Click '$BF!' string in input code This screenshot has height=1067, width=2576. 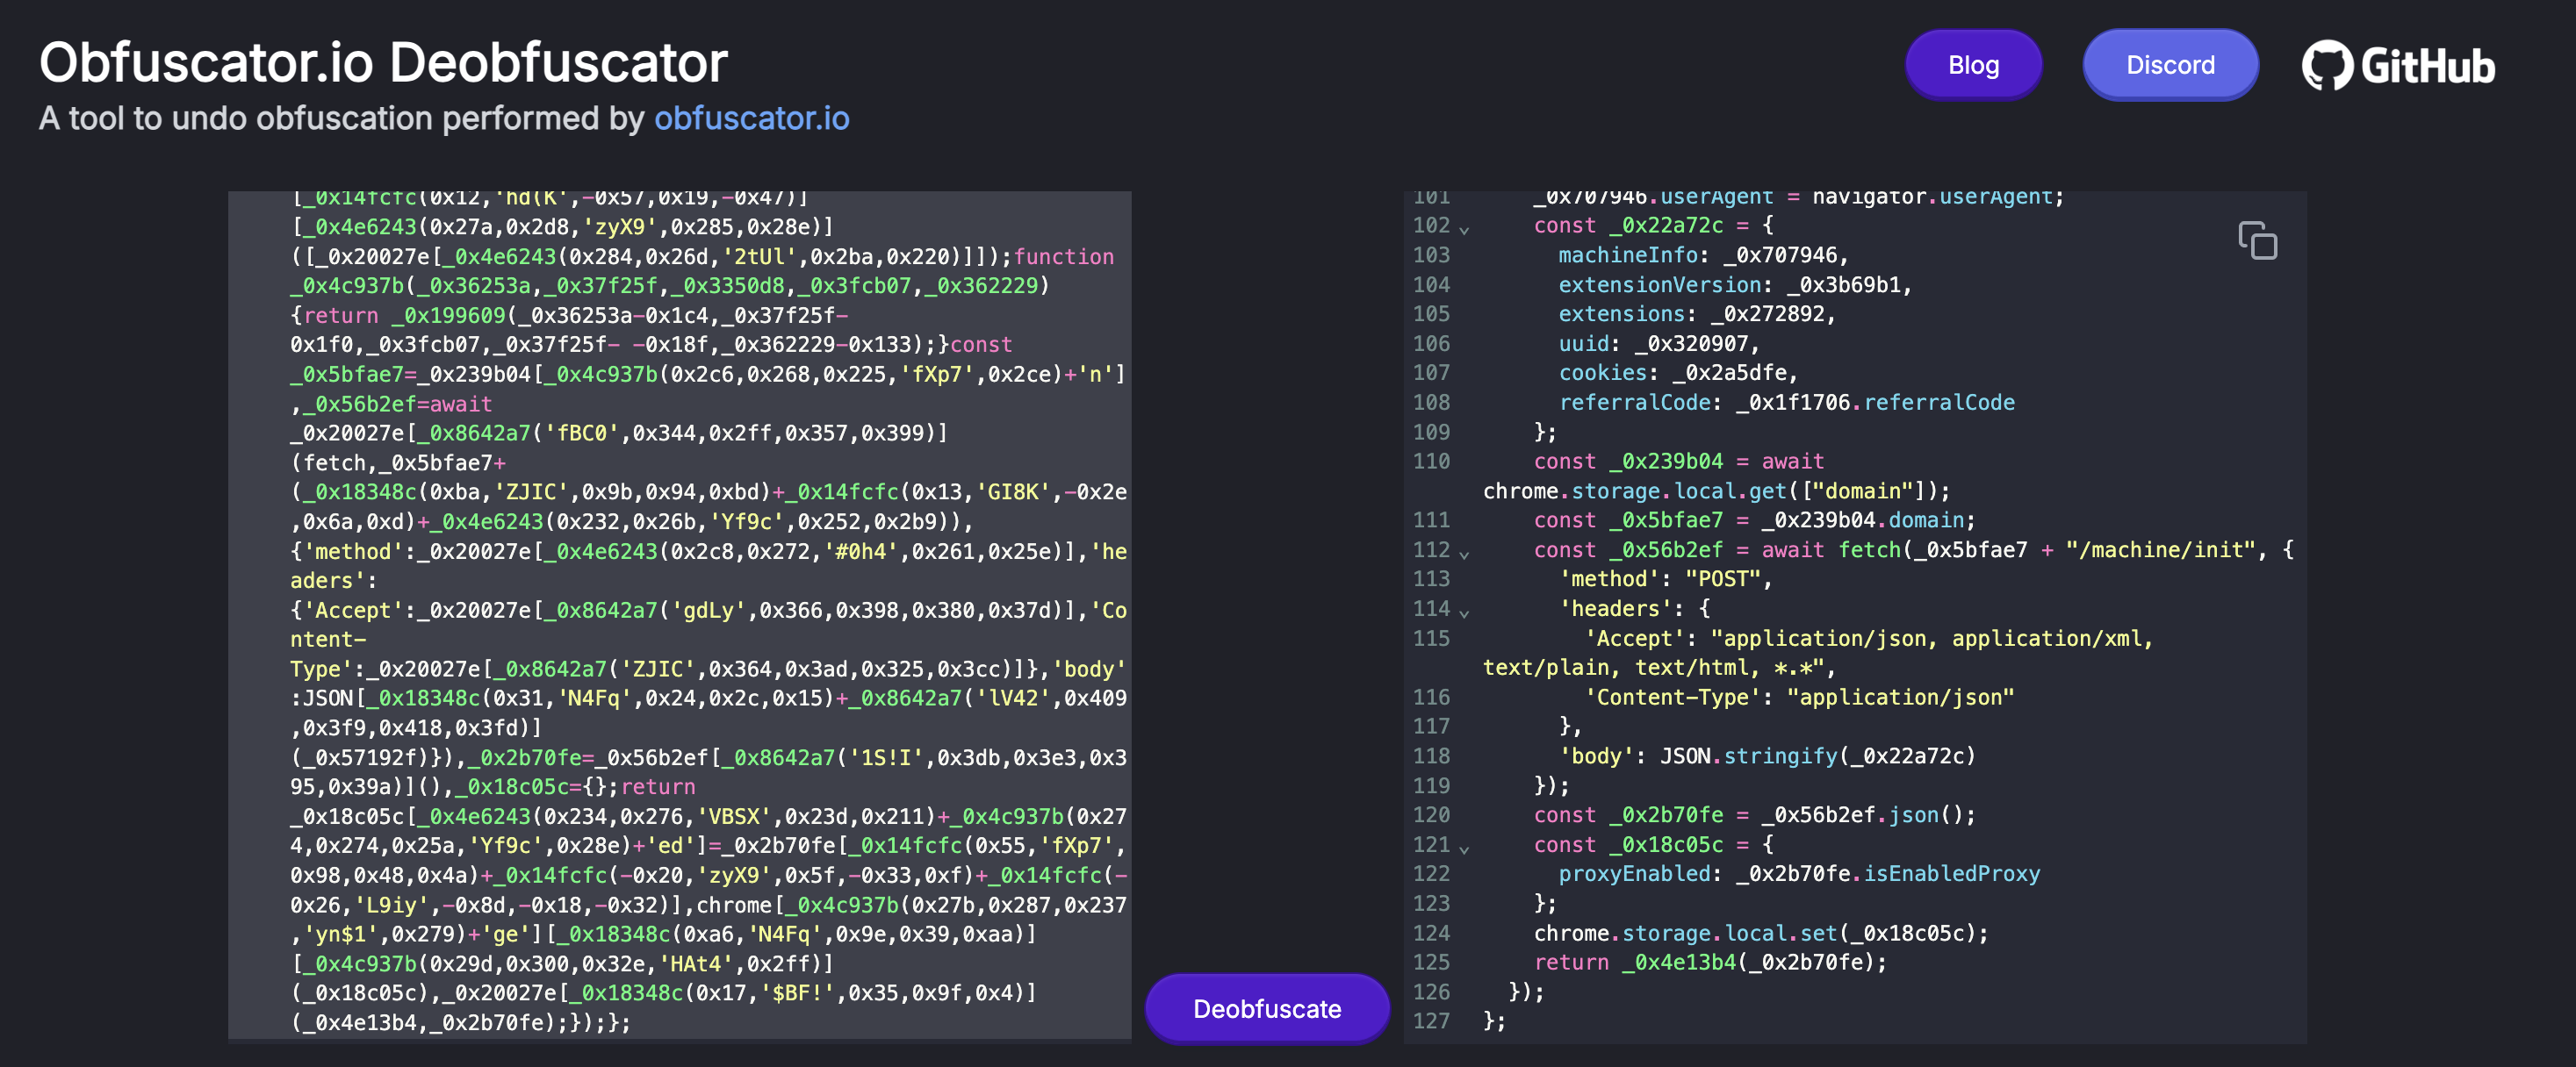pos(797,992)
